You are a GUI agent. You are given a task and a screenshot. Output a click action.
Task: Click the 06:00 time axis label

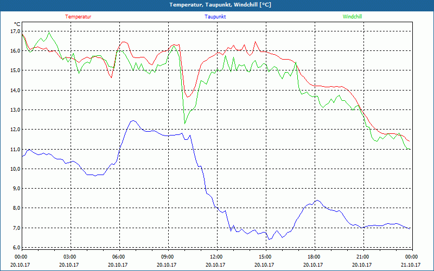(x=119, y=257)
